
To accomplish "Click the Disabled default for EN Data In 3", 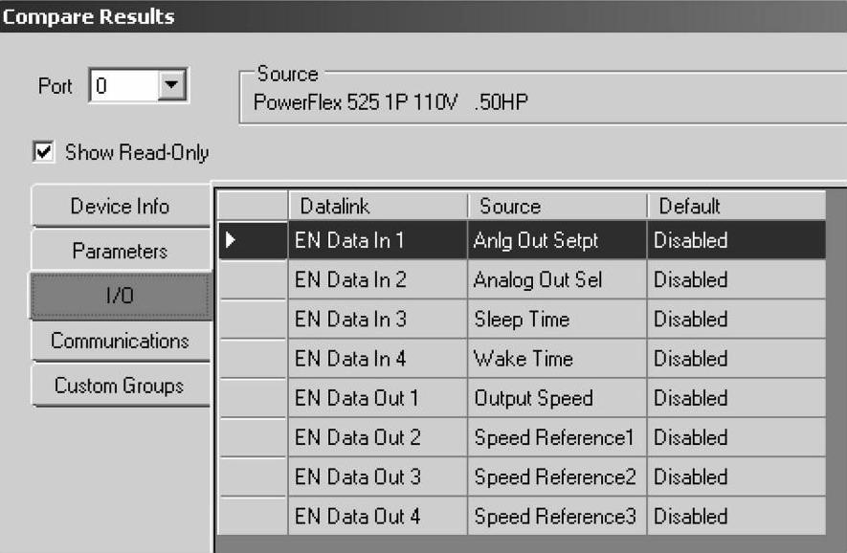I will [x=737, y=319].
